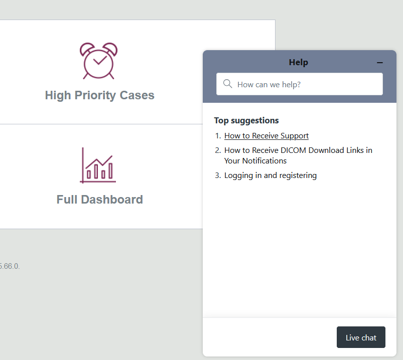The height and width of the screenshot is (360, 403).
Task: Open "Logging in and registering" article
Action: click(270, 175)
